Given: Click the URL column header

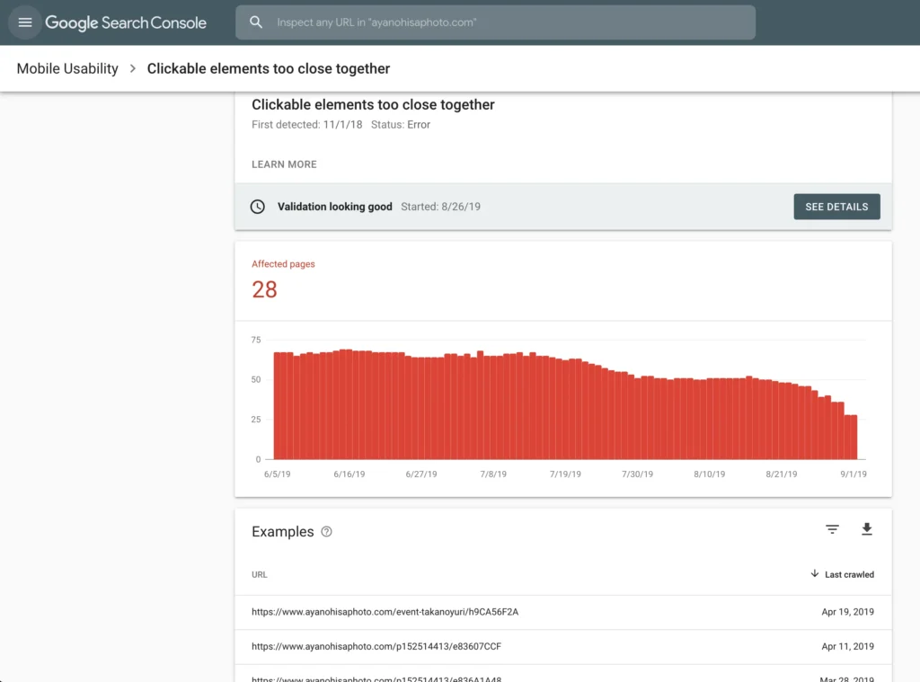Looking at the screenshot, I should click(260, 574).
